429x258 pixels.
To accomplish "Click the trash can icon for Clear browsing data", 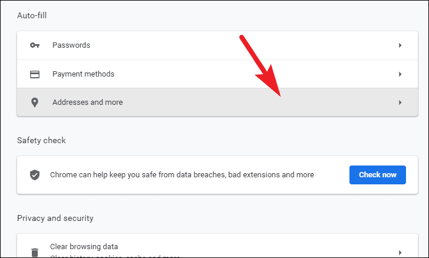I will pos(35,253).
